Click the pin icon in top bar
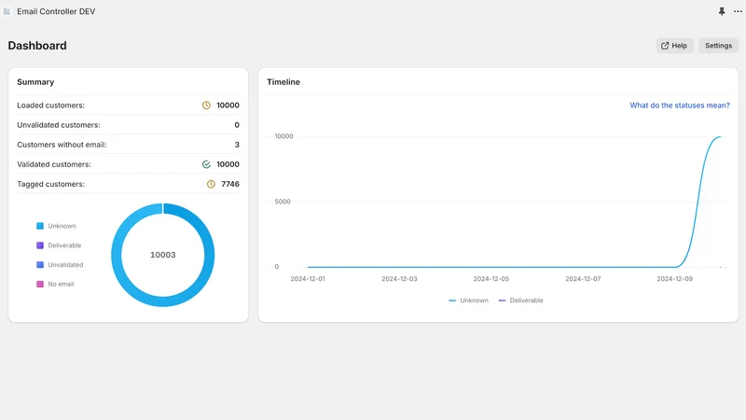Viewport: 746px width, 420px height. coord(721,11)
